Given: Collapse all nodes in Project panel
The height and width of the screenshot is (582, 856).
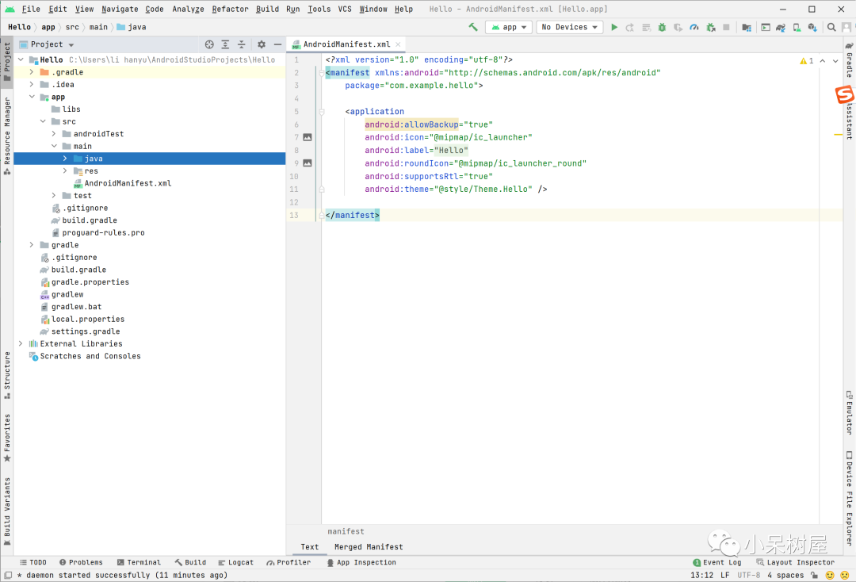Looking at the screenshot, I should click(242, 45).
